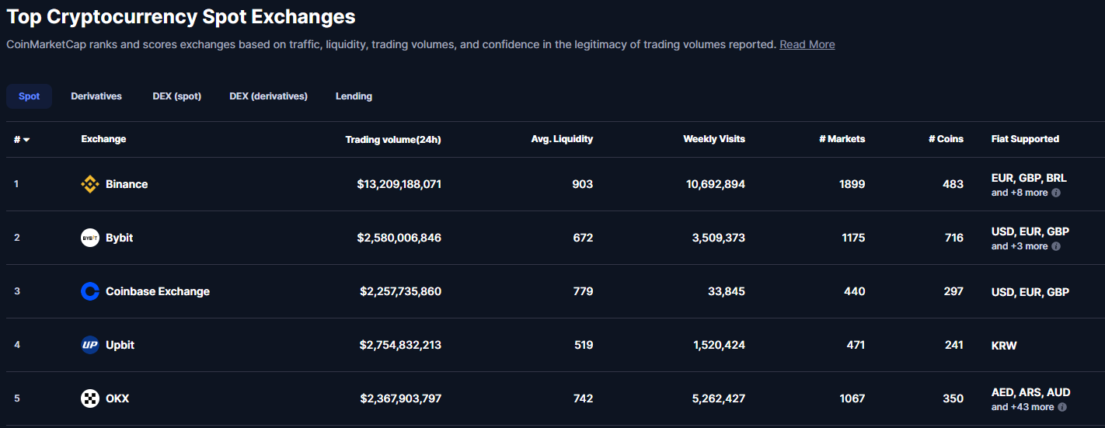Click Bybit coins count 716
The height and width of the screenshot is (428, 1105).
pos(954,238)
